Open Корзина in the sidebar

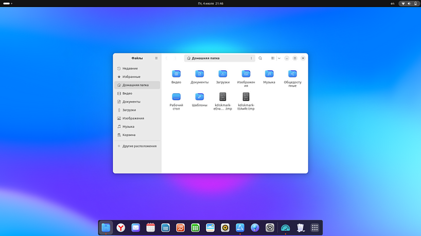pyautogui.click(x=129, y=135)
